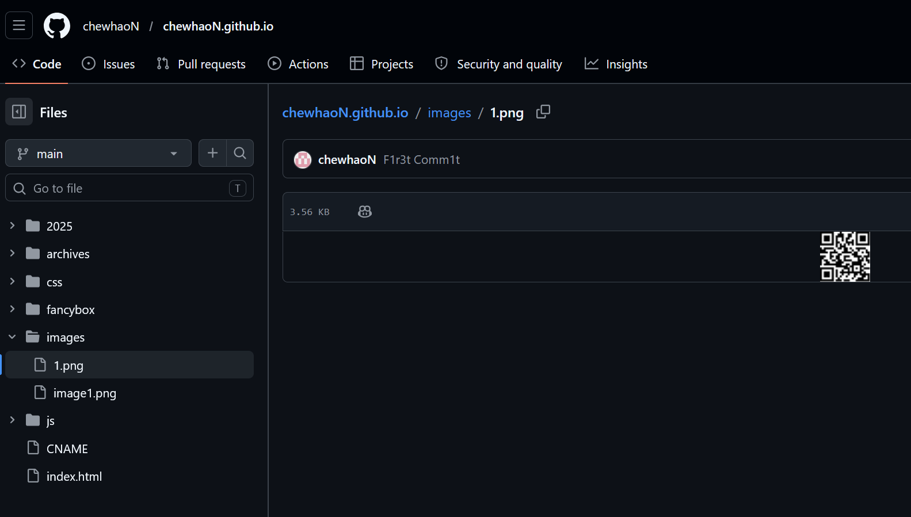
Task: Focus the Go to file search field
Action: coord(129,187)
